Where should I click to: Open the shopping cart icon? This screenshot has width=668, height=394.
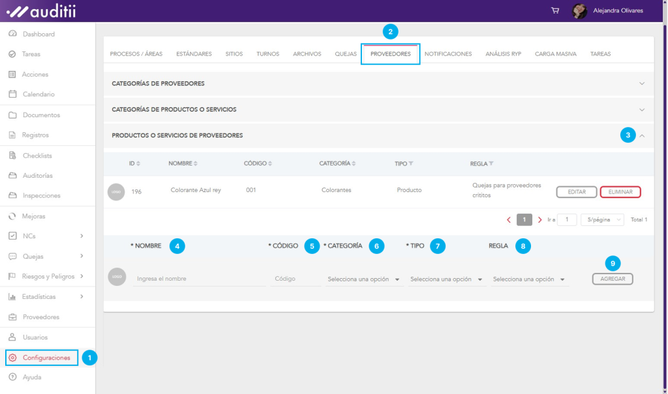click(555, 10)
